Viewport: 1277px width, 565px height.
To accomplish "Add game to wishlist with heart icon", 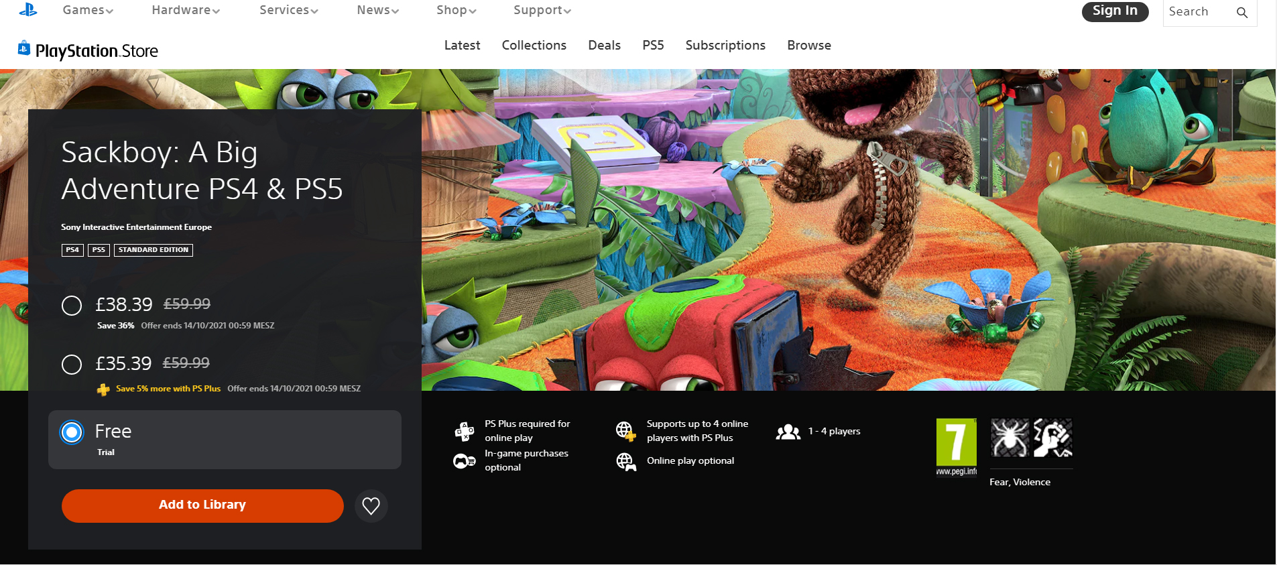I will pos(371,505).
